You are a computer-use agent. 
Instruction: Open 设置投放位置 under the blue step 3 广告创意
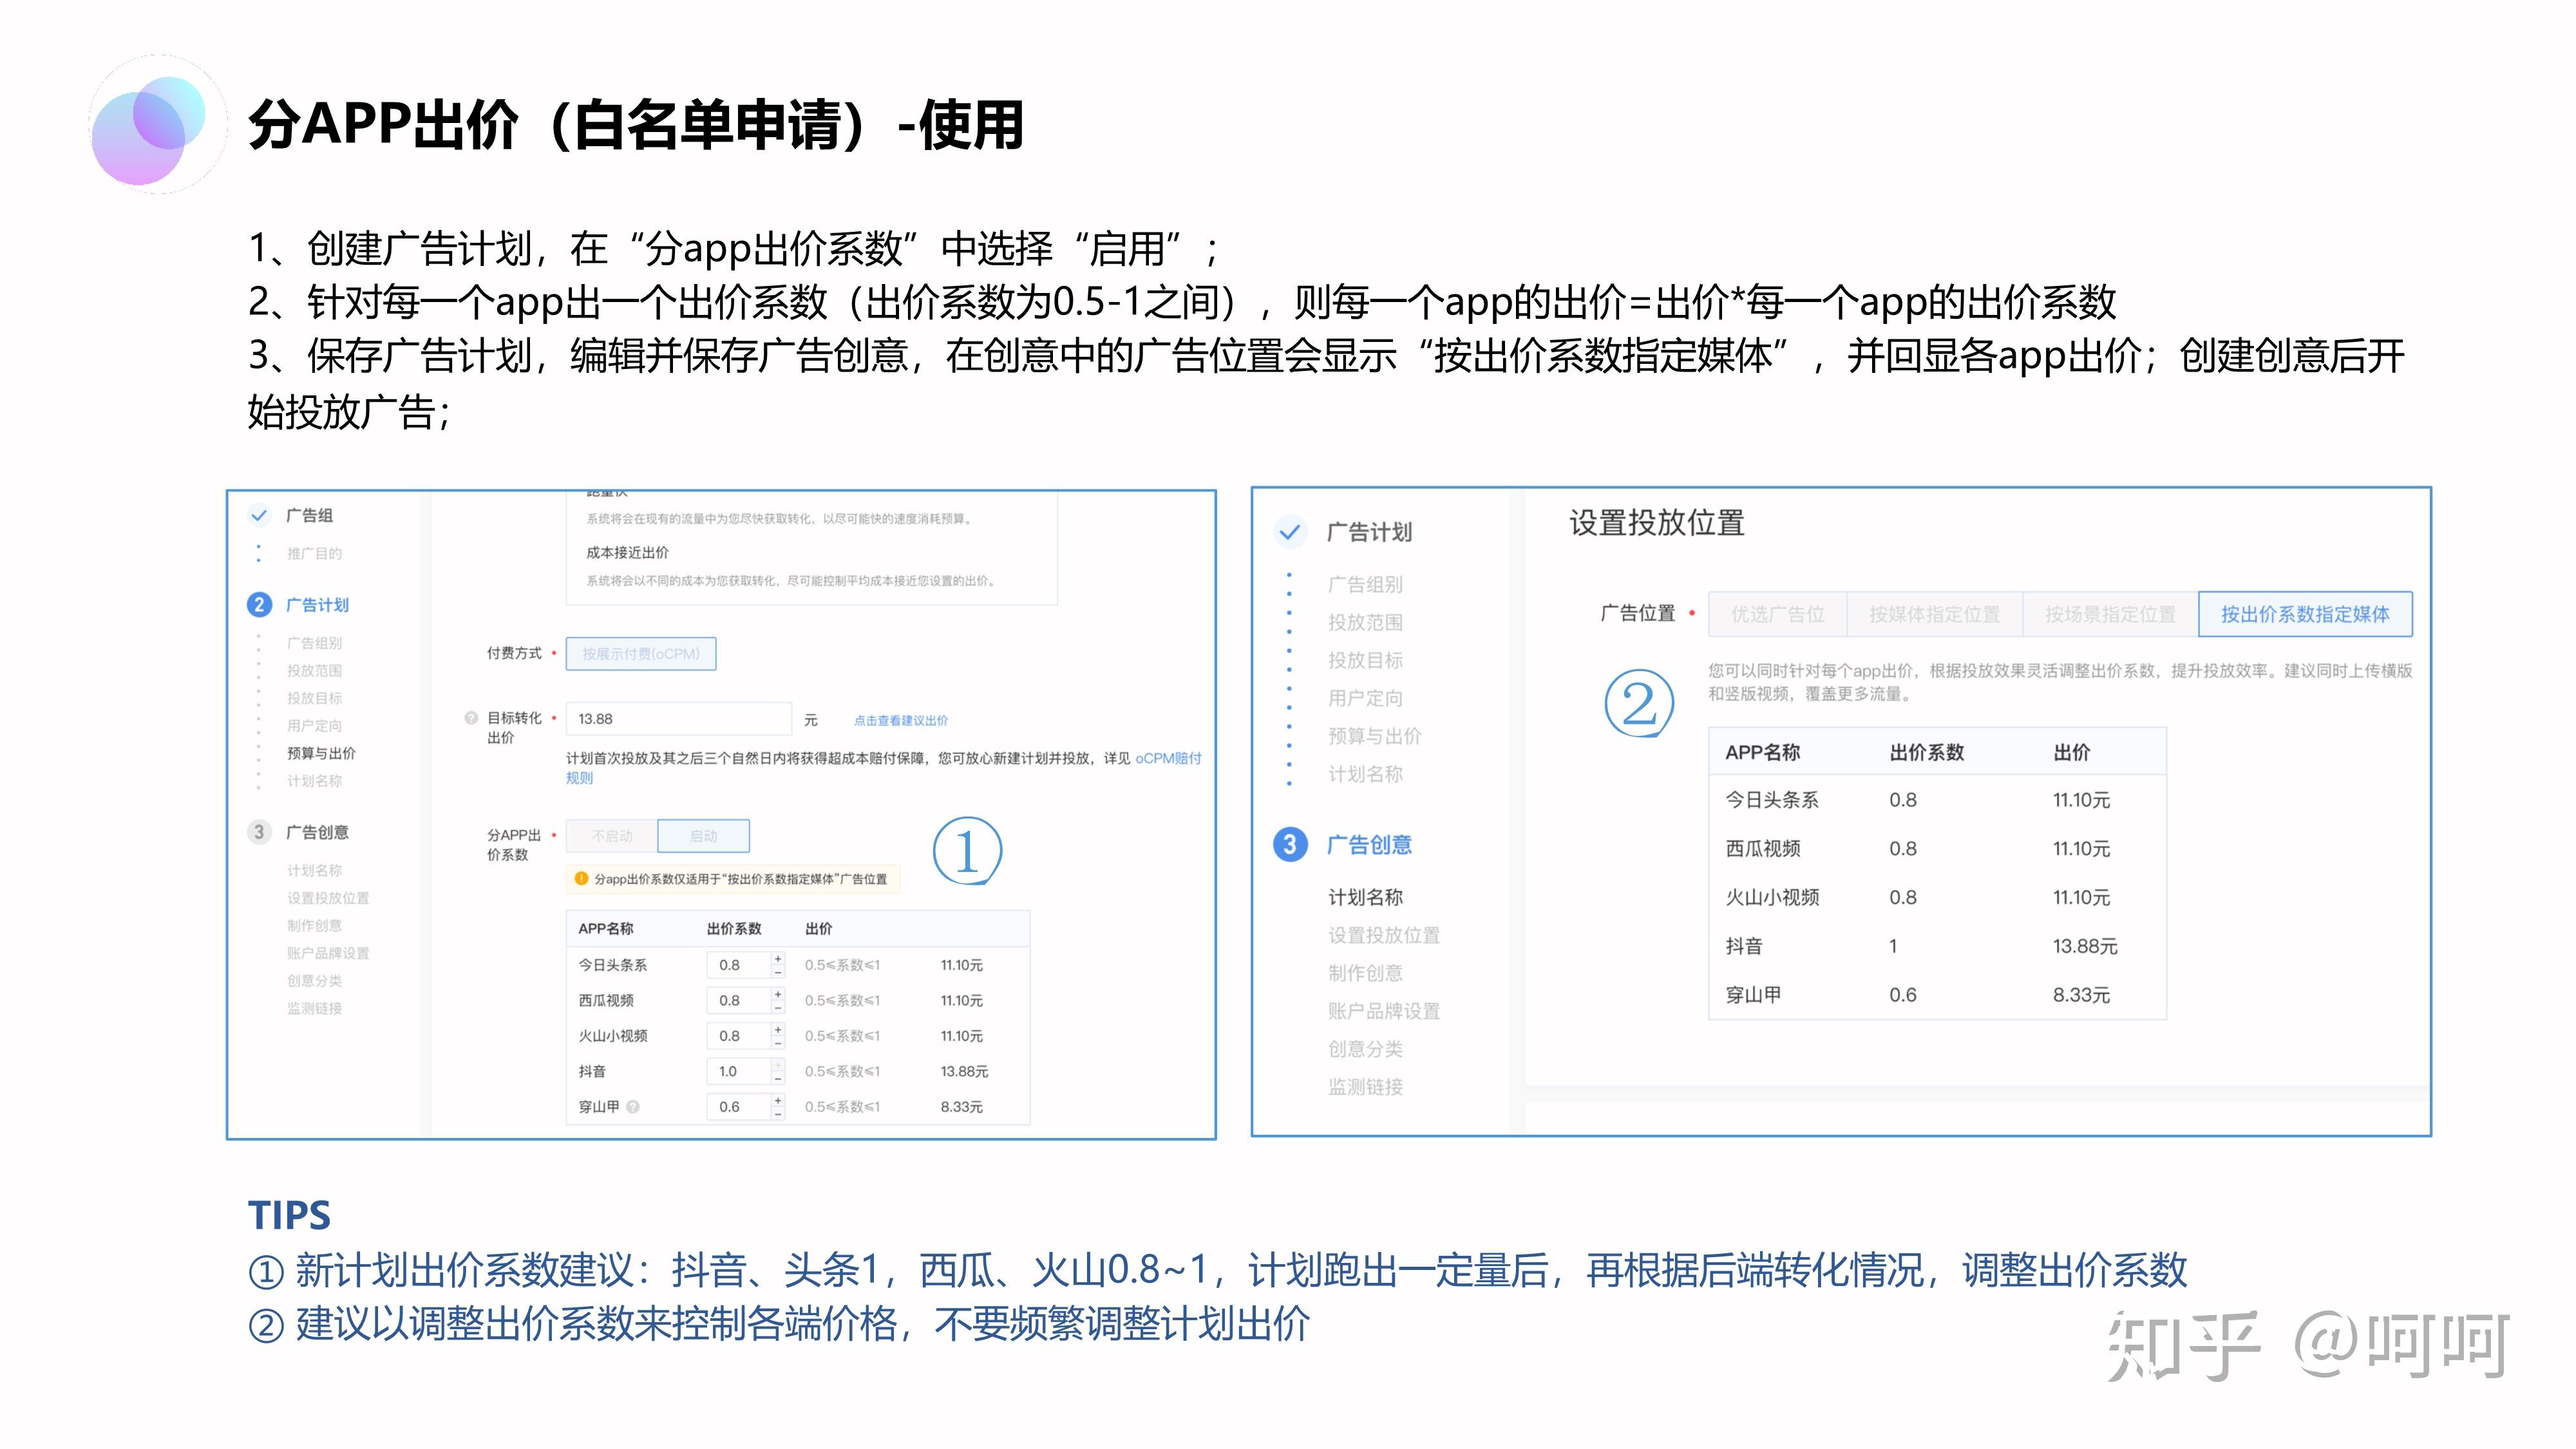[x=1384, y=935]
